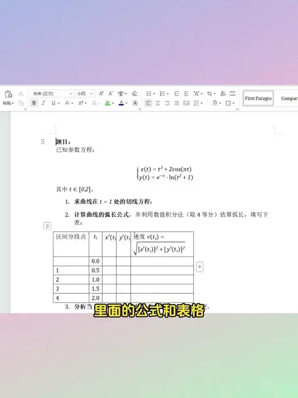298x398 pixels.
Task: Click the Paste clipboard icon
Action: (x=8, y=94)
